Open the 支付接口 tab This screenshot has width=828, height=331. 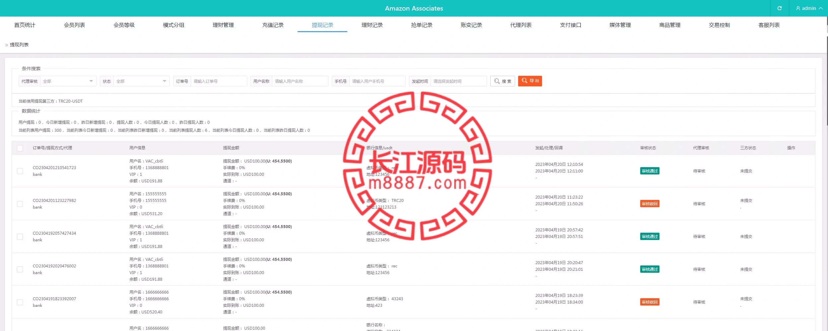(x=571, y=25)
